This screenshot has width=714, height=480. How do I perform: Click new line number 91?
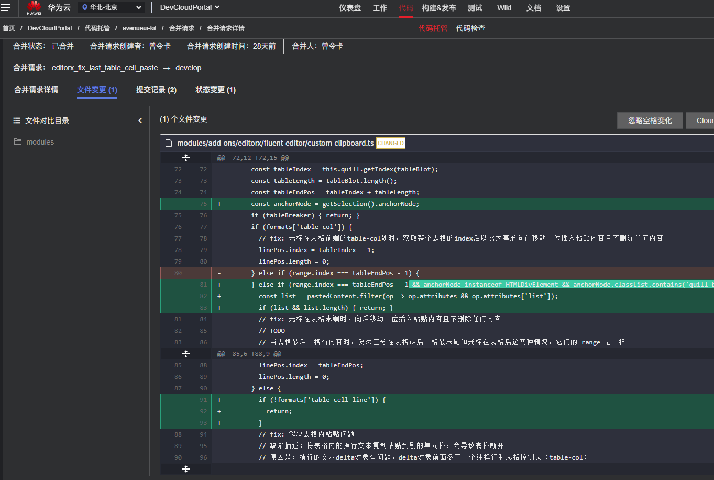203,400
